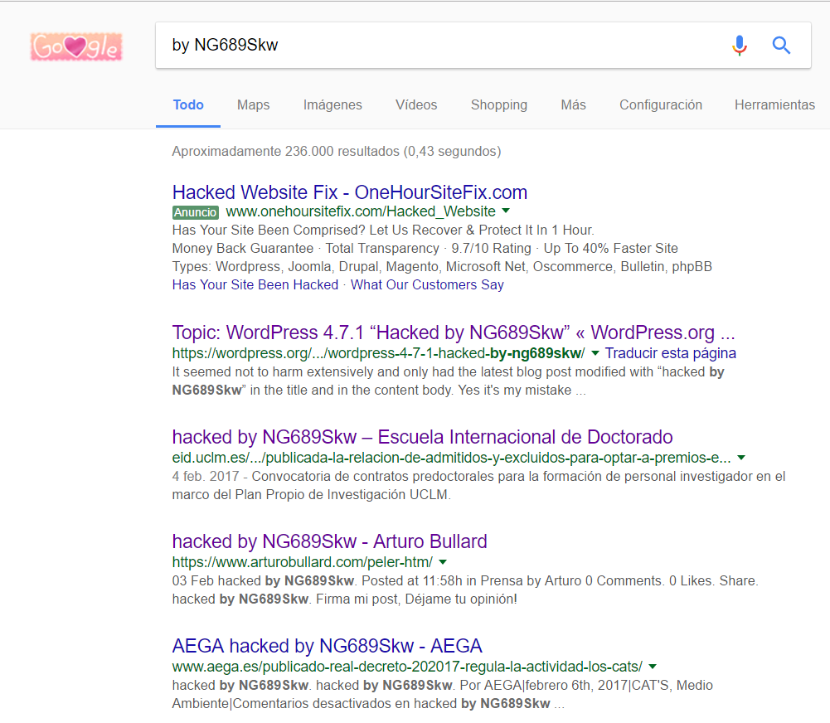The height and width of the screenshot is (723, 830).
Task: Open 'Has Your Site Been Hacked' sitelink
Action: point(255,284)
